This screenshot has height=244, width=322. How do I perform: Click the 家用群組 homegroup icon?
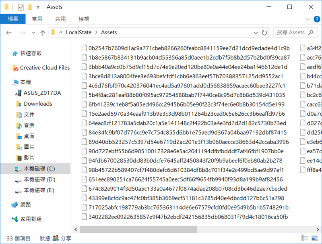[x=15, y=219]
